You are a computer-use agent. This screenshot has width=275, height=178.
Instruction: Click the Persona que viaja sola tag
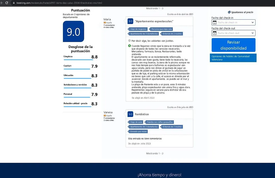161,29
